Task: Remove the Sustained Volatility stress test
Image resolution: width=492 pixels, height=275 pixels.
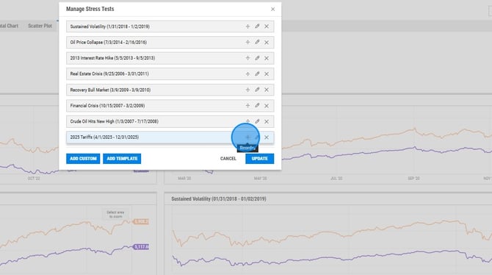Action: click(267, 26)
